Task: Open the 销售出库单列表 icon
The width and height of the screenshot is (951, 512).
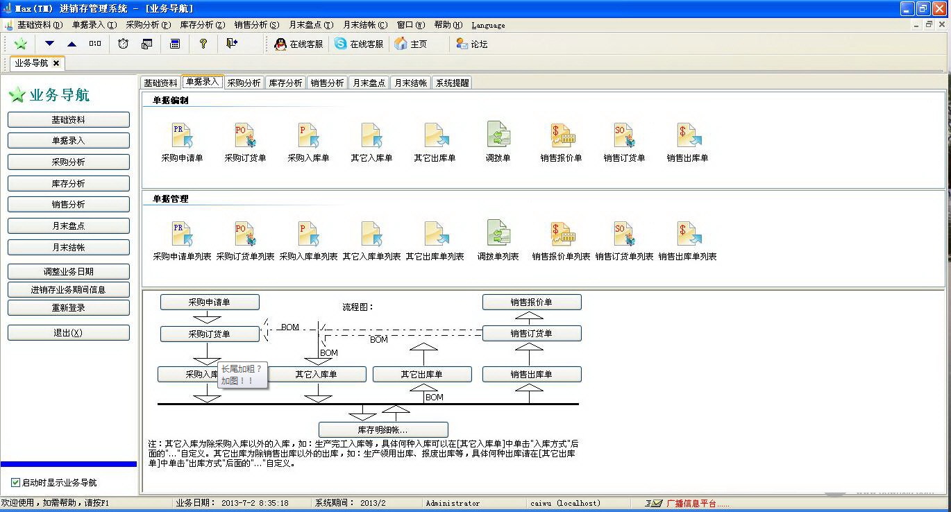Action: click(688, 234)
